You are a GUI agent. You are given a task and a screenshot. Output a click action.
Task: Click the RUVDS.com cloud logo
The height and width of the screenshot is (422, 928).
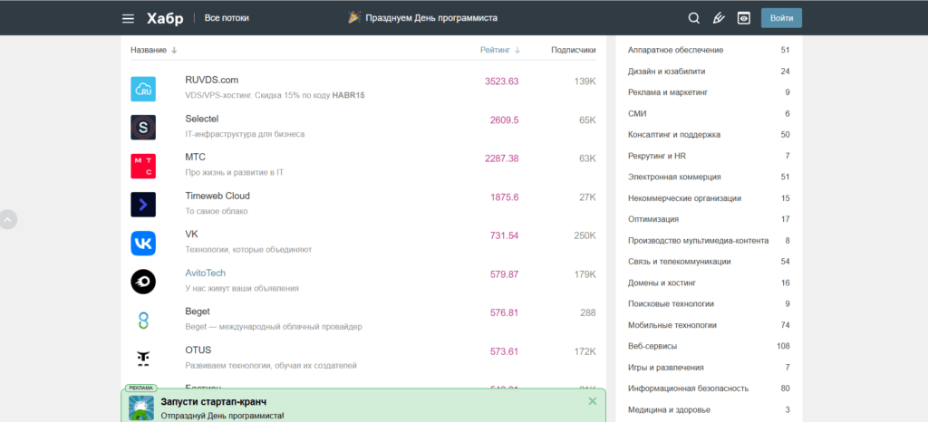coord(143,88)
